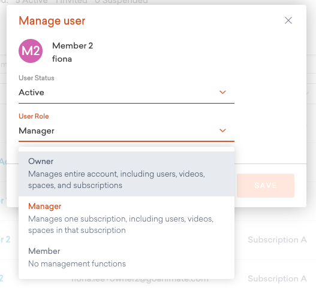Click the 'Manage user' dialog title
Screen dimensions: 316x288
pos(52,21)
